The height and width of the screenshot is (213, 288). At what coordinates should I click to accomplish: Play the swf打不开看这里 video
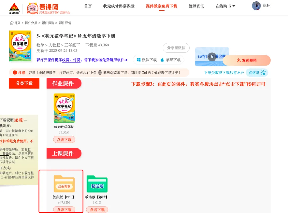coord(212,57)
